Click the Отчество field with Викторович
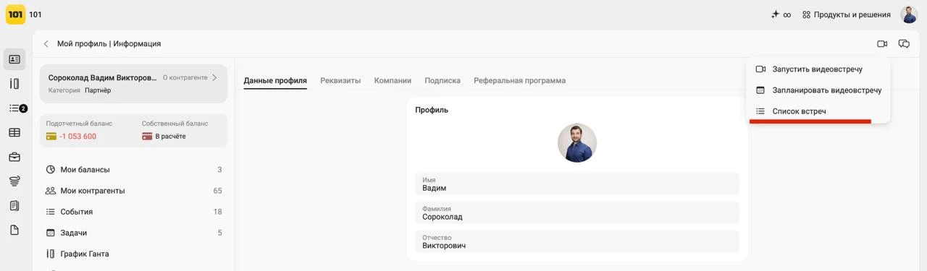 (x=577, y=241)
